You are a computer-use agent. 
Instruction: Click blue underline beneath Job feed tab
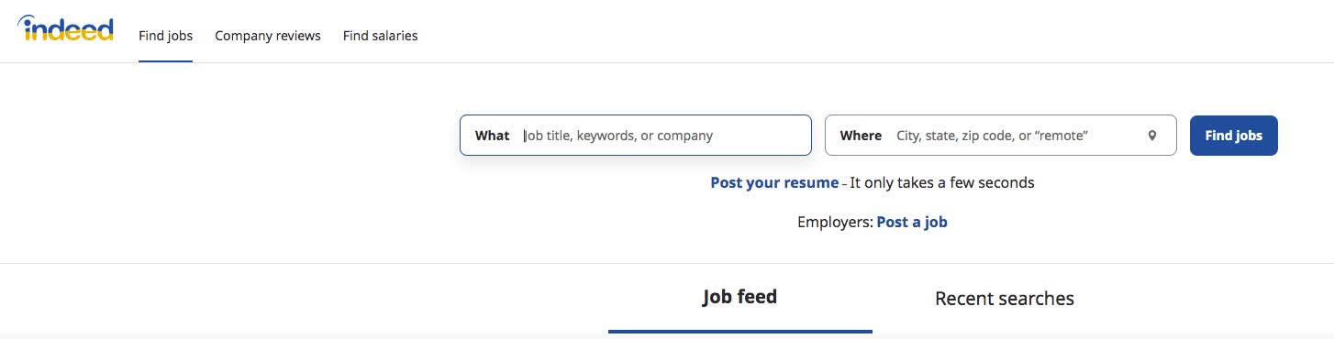tap(740, 331)
